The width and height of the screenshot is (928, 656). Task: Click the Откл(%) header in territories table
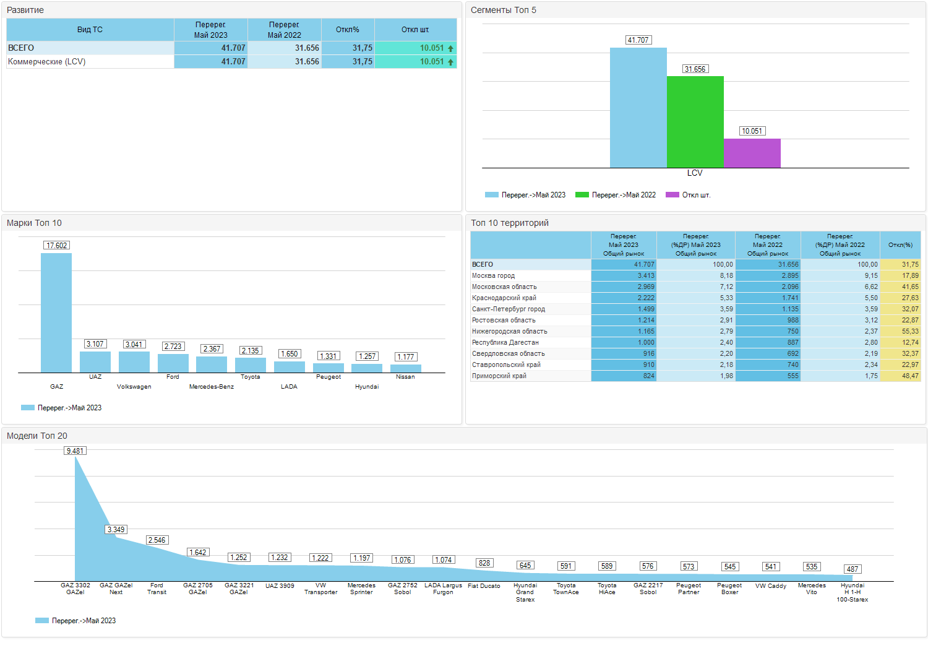[x=900, y=245]
